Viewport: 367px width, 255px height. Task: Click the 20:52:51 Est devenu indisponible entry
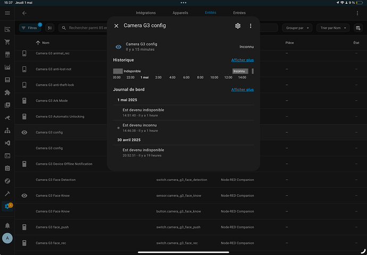pos(183,153)
